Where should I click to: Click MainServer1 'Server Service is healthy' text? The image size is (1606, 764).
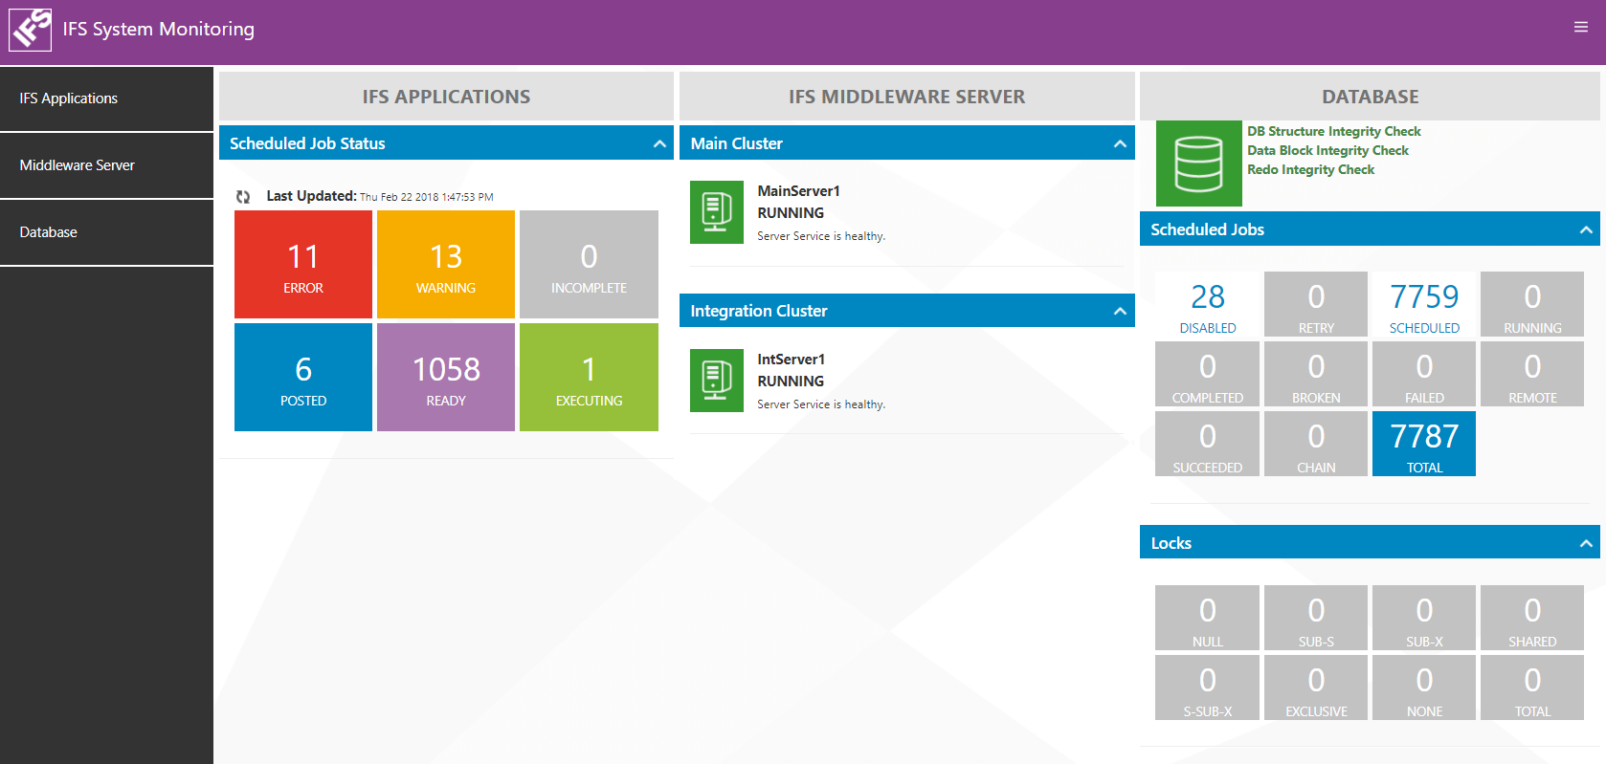[x=821, y=236]
